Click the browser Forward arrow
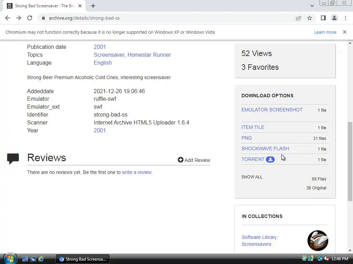The height and width of the screenshot is (264, 353). [x=19, y=18]
